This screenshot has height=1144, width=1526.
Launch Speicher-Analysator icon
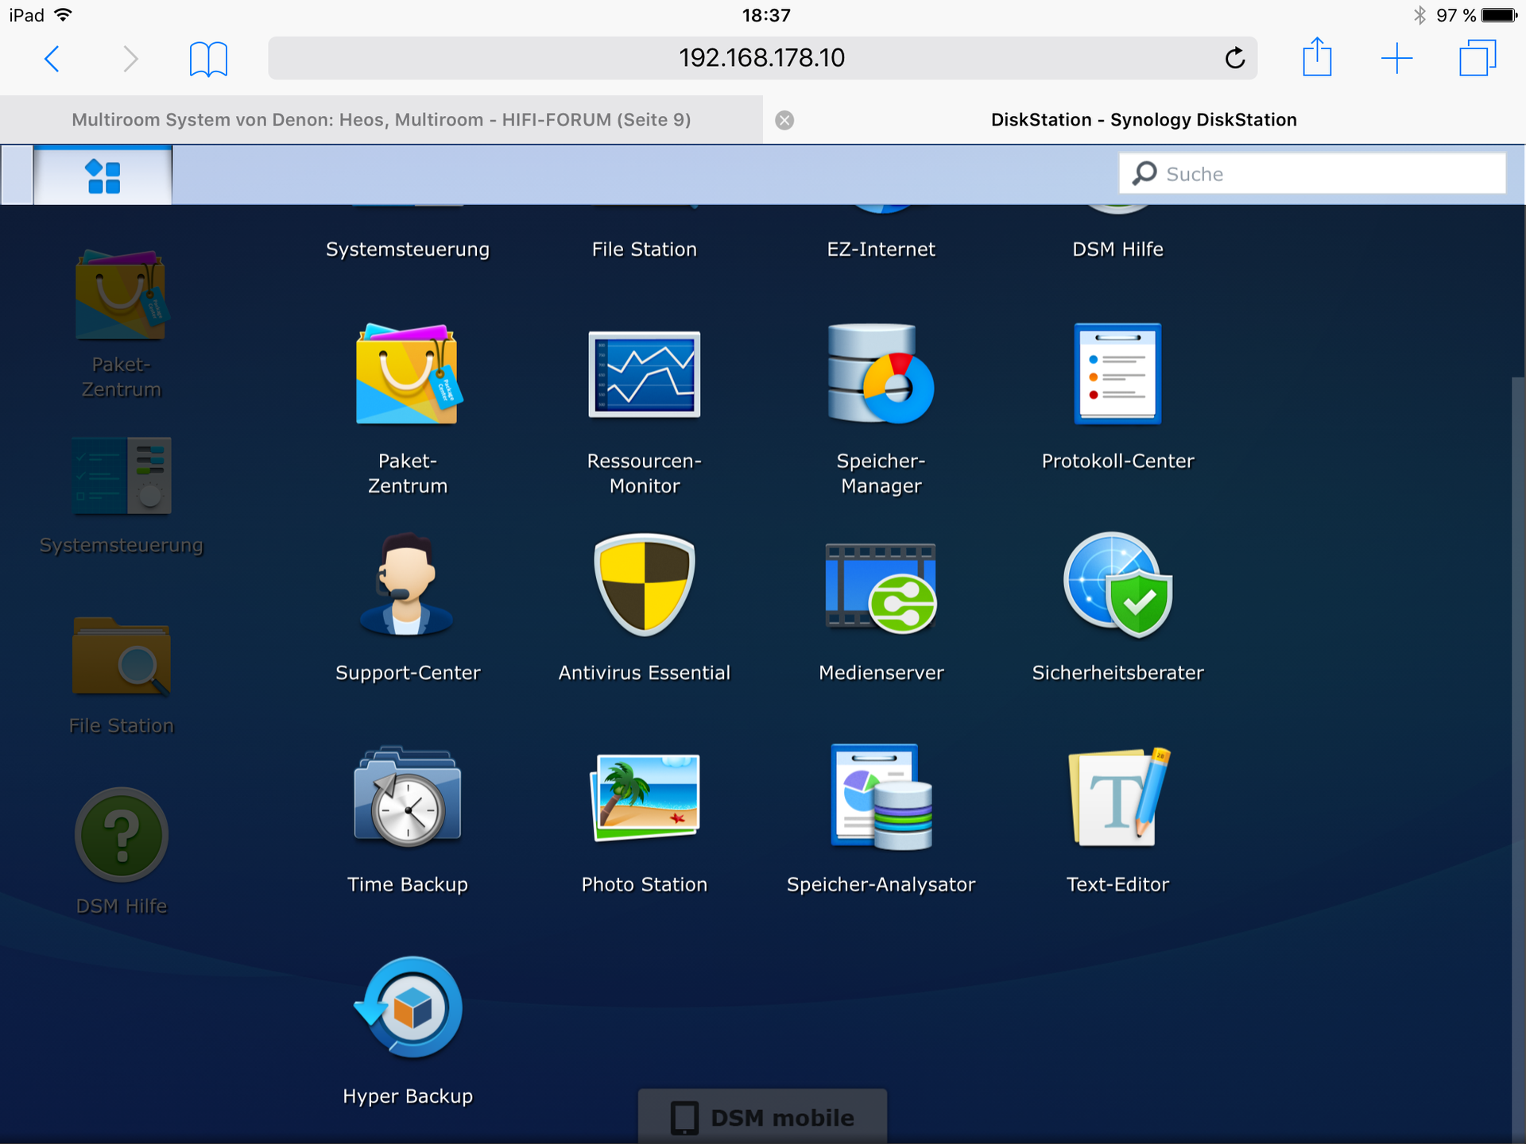point(881,798)
